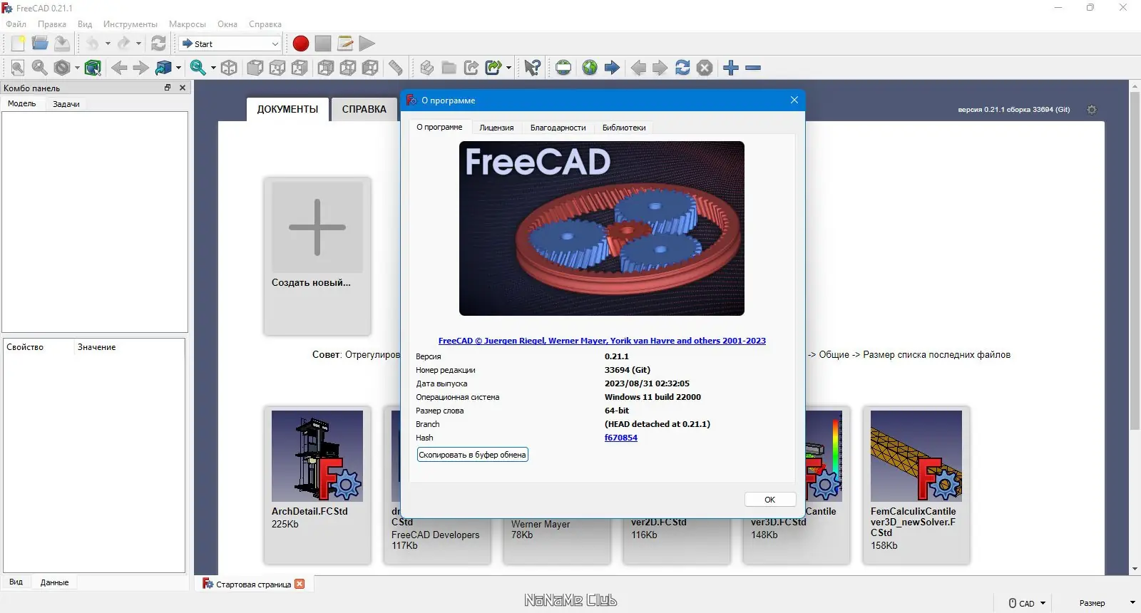
Task: Stop macro recording with the grey square
Action: coord(323,43)
